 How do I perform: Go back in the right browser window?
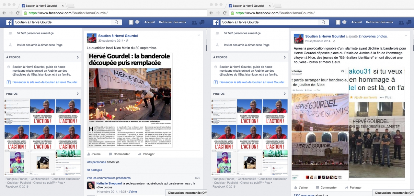[211, 13]
